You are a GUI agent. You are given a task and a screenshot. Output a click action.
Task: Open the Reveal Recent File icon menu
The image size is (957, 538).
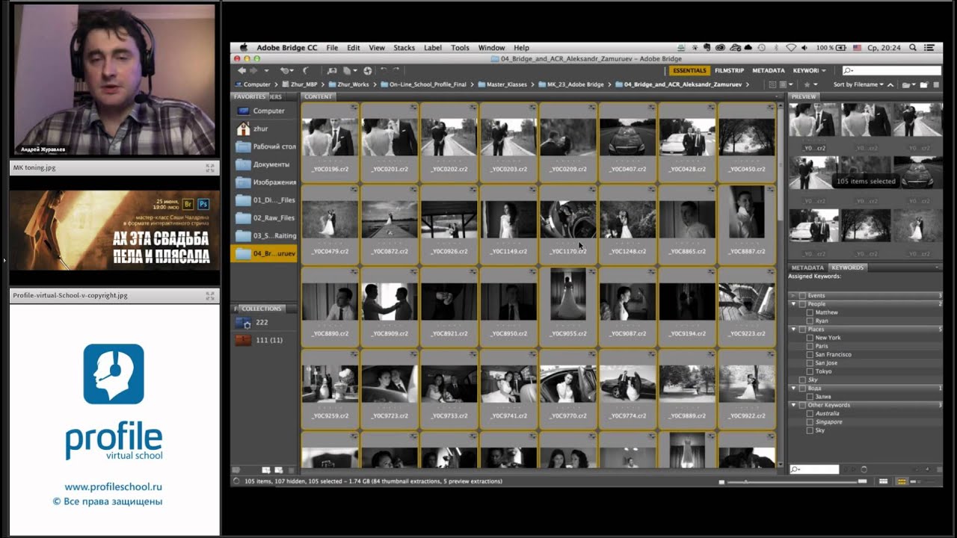tap(286, 70)
